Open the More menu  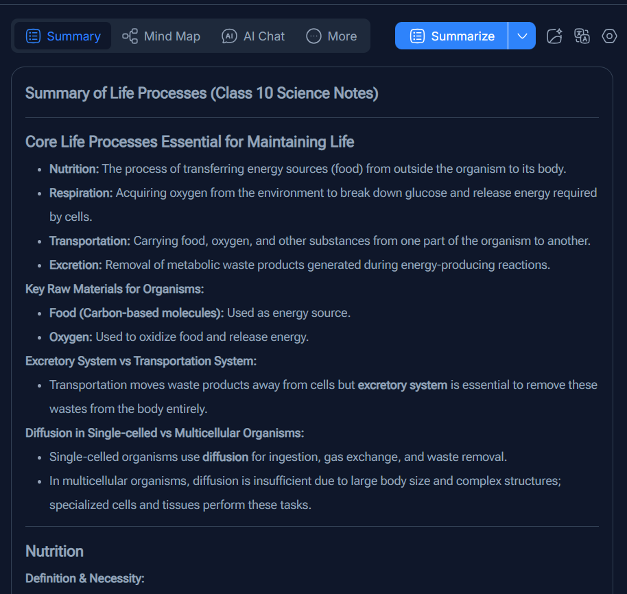(331, 36)
